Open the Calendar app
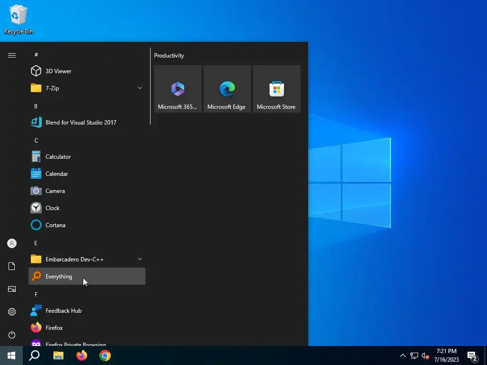 click(x=87, y=174)
